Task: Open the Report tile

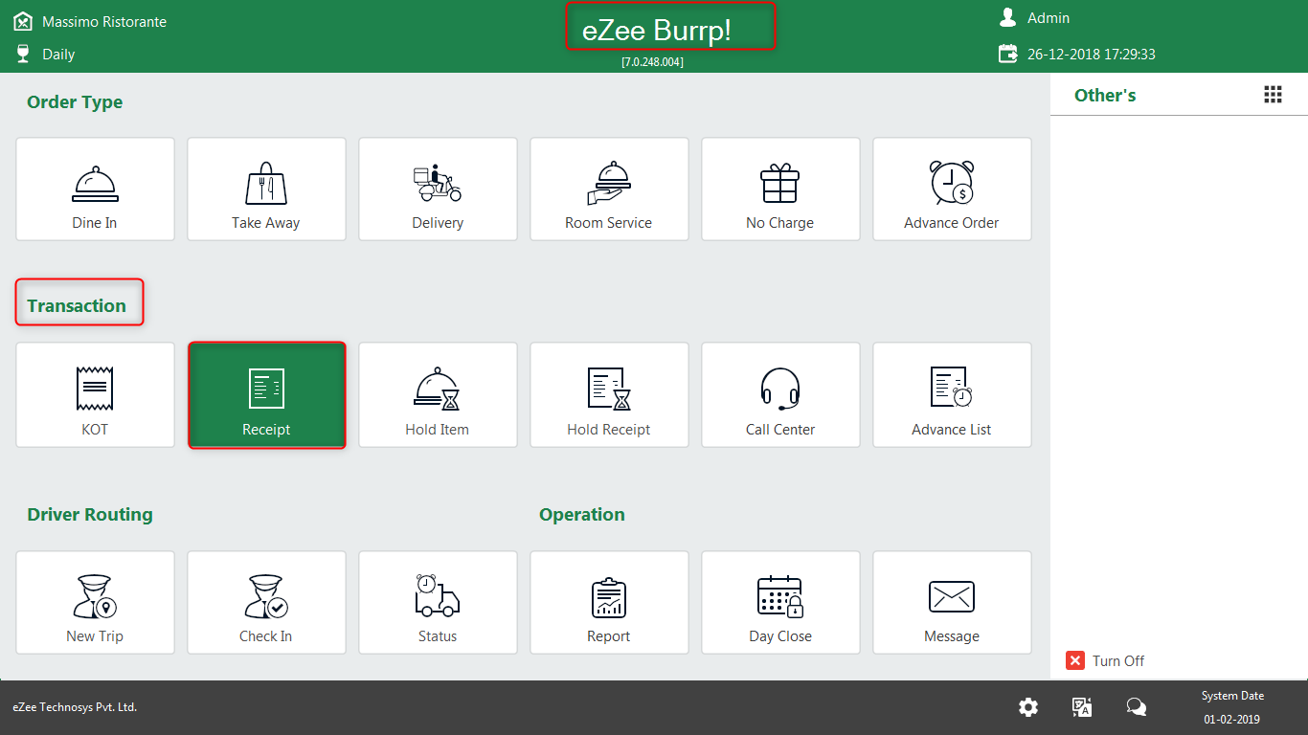Action: click(x=609, y=602)
